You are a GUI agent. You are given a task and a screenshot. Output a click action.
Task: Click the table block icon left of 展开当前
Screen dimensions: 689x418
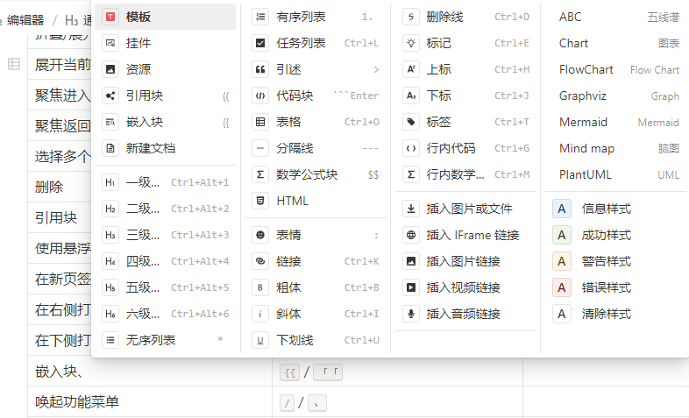coord(14,64)
